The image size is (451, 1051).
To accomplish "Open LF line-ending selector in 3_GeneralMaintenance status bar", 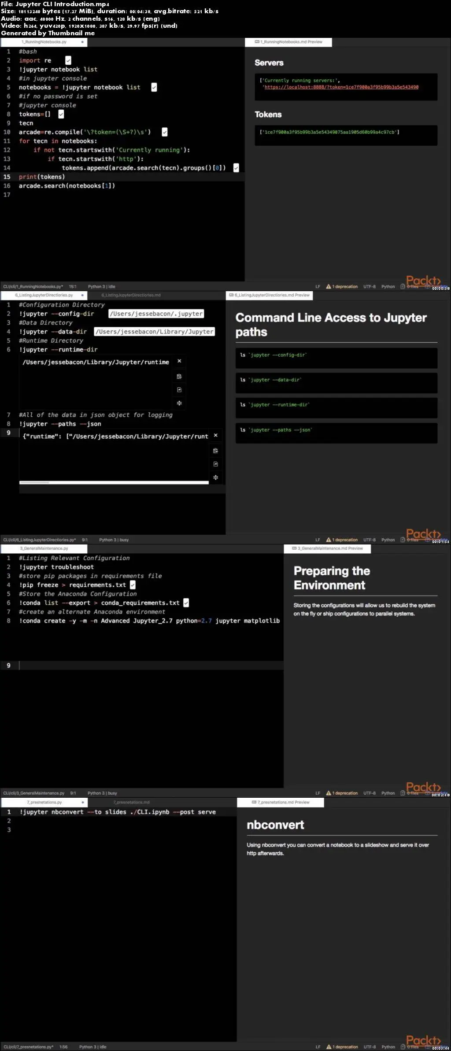I will (318, 793).
